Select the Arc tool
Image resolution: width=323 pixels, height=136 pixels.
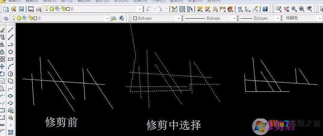point(10,67)
